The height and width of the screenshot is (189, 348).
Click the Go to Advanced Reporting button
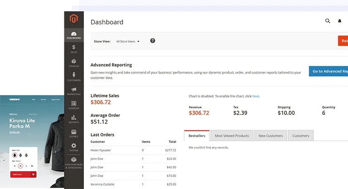pyautogui.click(x=328, y=71)
